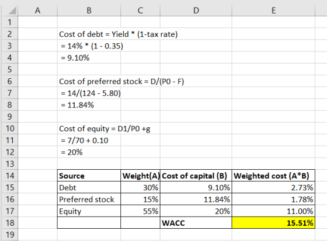Click the yellow 15.51% WACC result cell
The image size is (327, 241).
pyautogui.click(x=274, y=223)
